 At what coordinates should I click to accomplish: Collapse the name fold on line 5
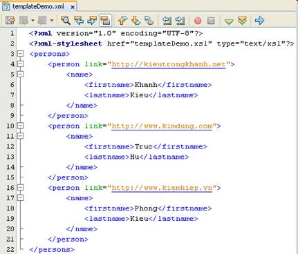point(21,74)
